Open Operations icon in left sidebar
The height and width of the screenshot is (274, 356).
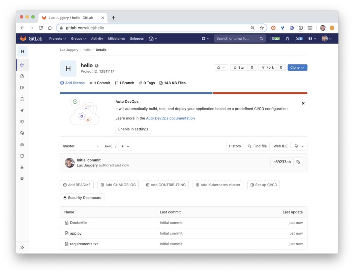22,133
